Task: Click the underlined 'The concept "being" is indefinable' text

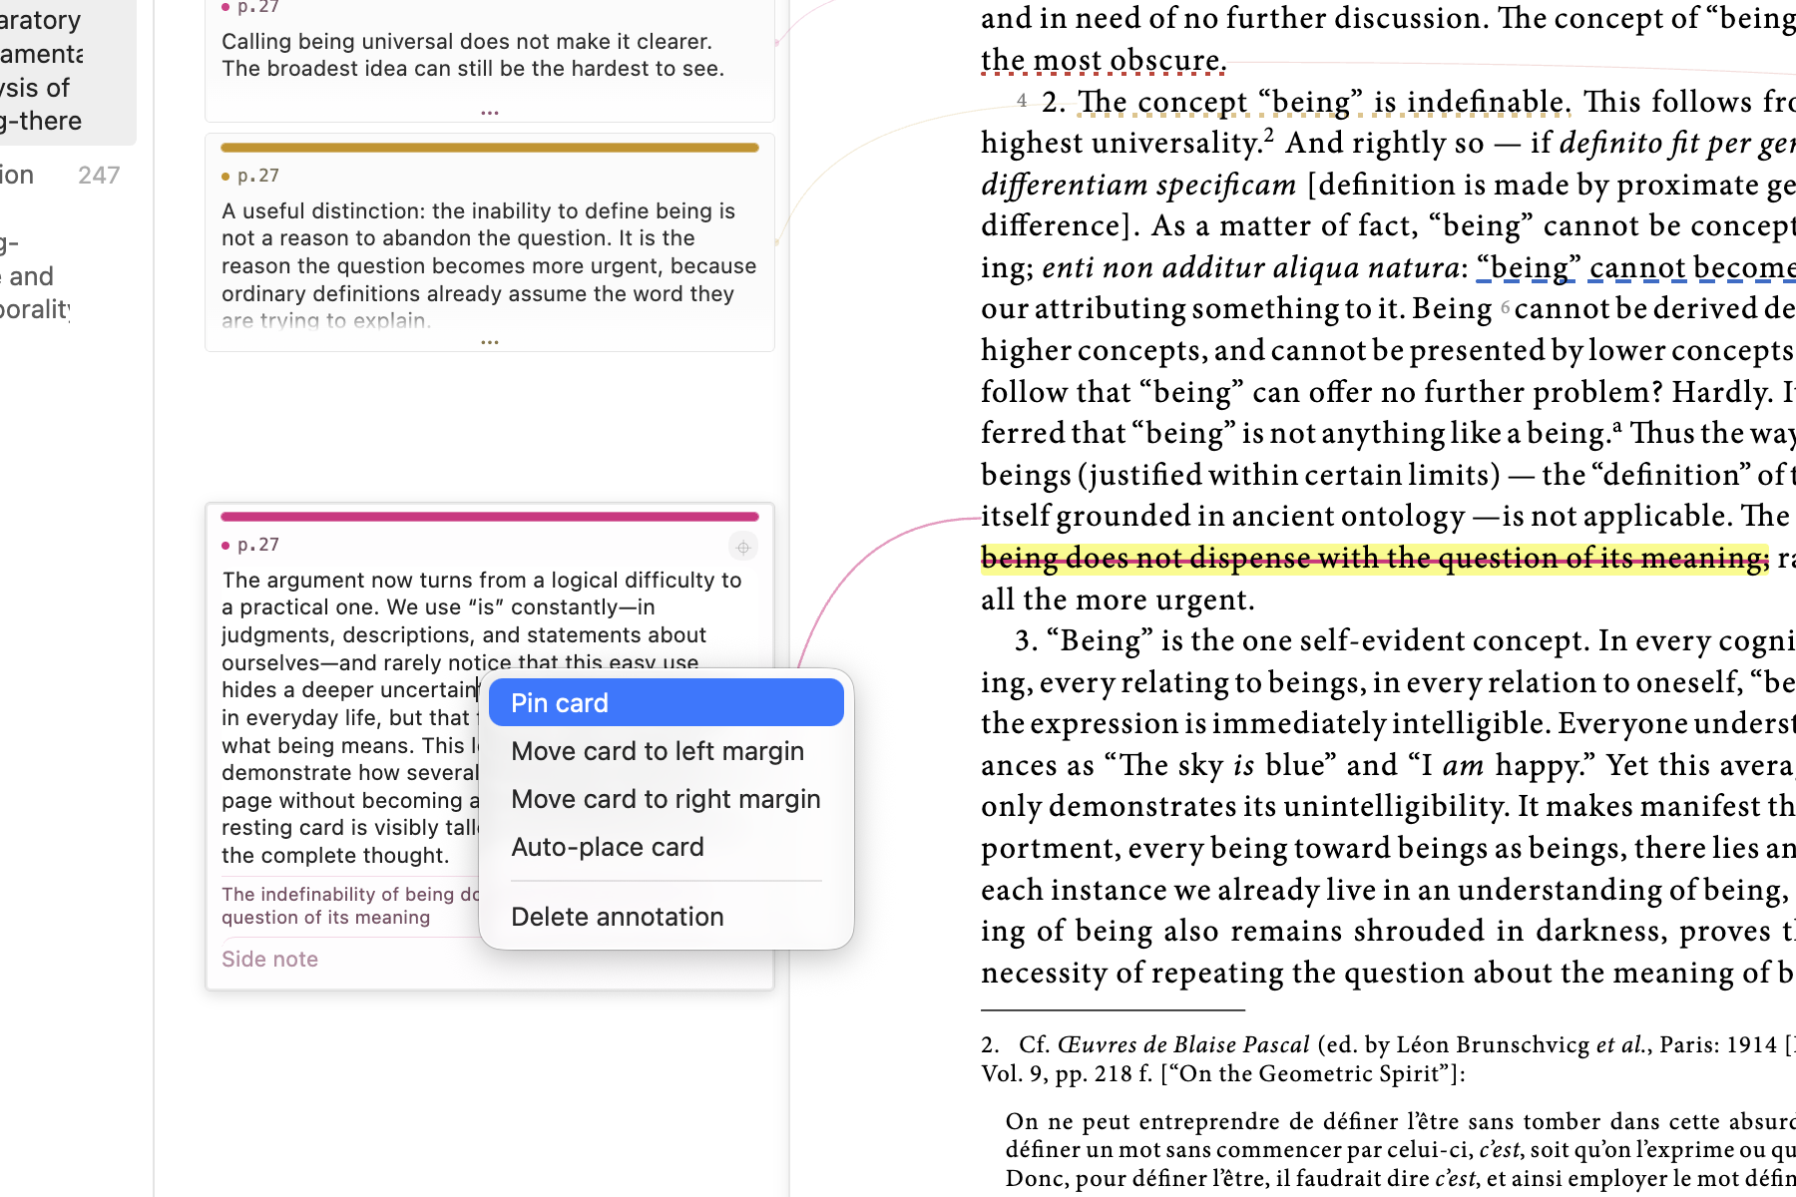Action: tap(1324, 102)
